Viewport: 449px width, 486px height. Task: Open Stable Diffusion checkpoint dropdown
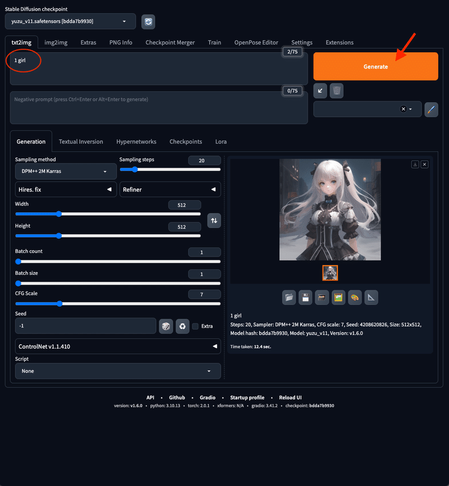[70, 21]
